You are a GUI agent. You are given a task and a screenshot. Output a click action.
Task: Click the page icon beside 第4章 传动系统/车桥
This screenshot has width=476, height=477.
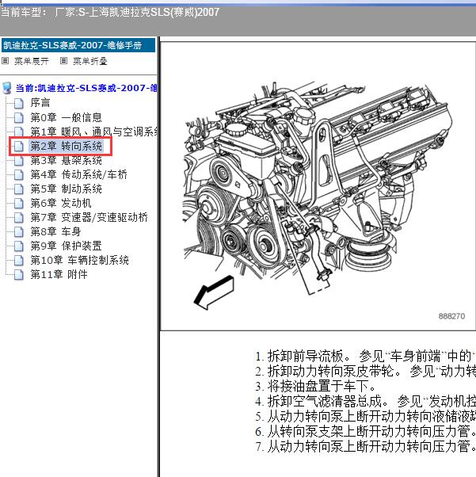[x=19, y=175]
